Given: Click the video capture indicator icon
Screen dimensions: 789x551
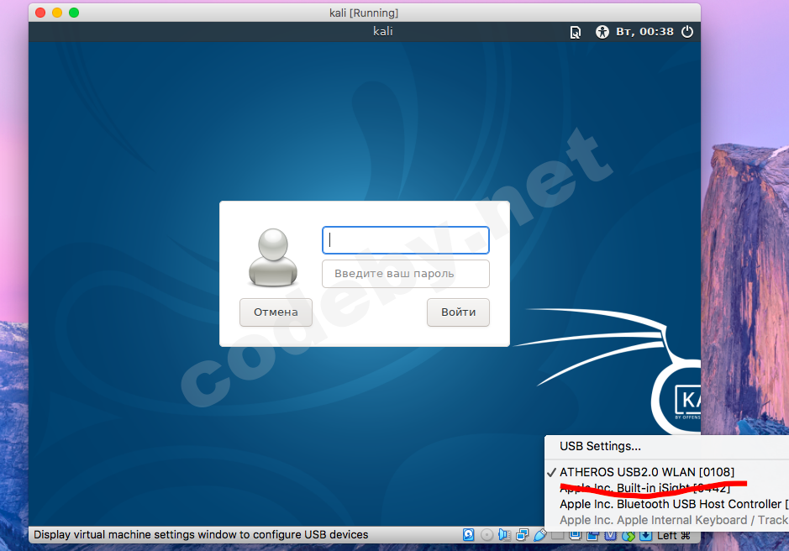Looking at the screenshot, I should point(592,535).
